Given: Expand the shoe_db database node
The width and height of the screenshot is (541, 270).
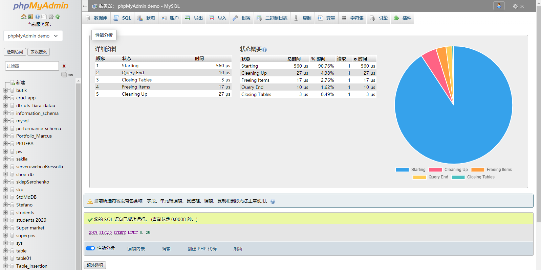Looking at the screenshot, I should [5, 174].
